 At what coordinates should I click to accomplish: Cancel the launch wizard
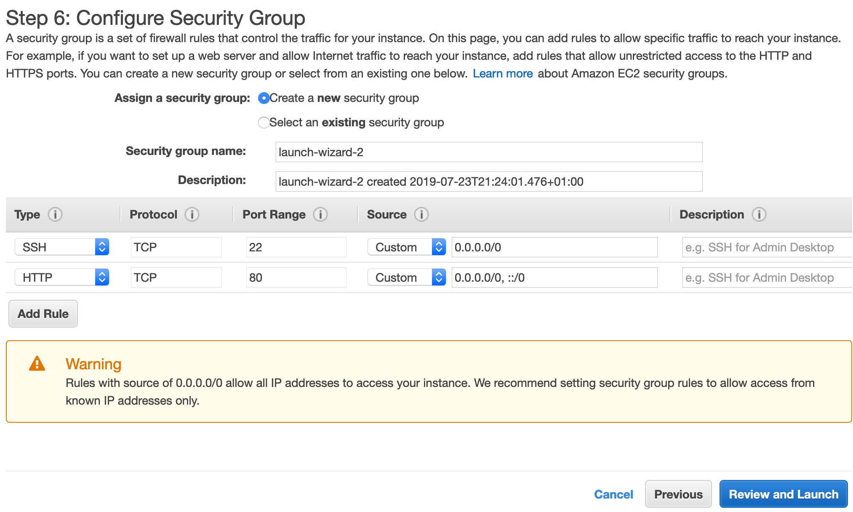tap(613, 494)
